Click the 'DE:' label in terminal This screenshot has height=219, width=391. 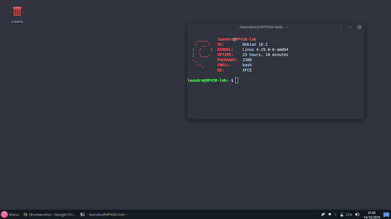tap(220, 70)
